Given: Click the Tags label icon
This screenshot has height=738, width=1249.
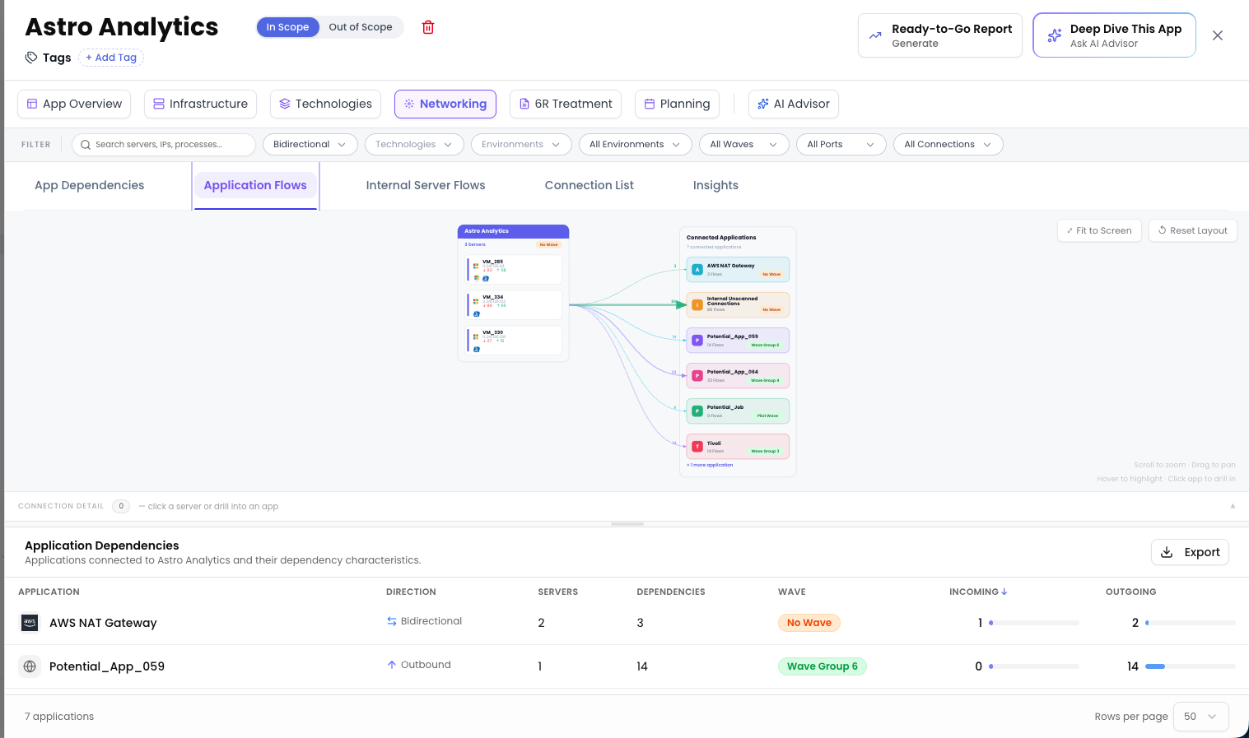Looking at the screenshot, I should coord(31,58).
